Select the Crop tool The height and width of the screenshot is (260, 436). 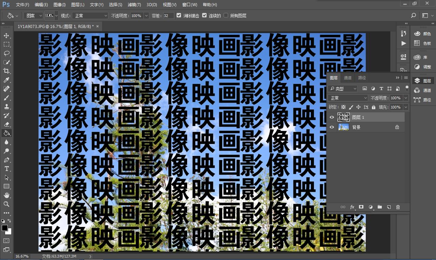[6, 71]
